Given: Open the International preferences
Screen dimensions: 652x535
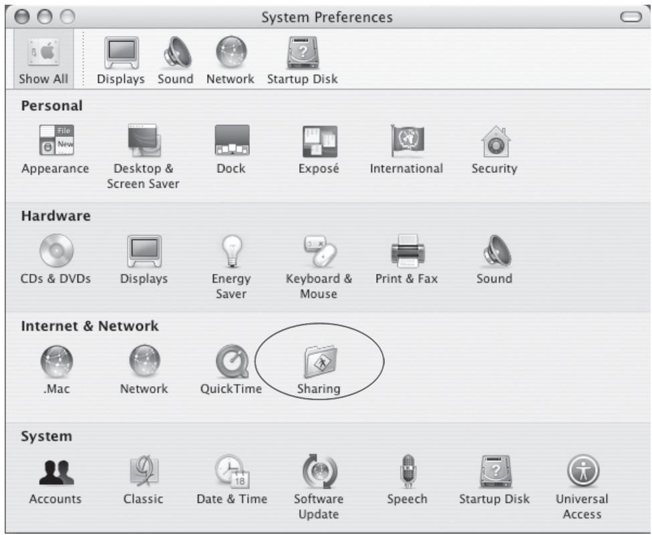Looking at the screenshot, I should 407,150.
